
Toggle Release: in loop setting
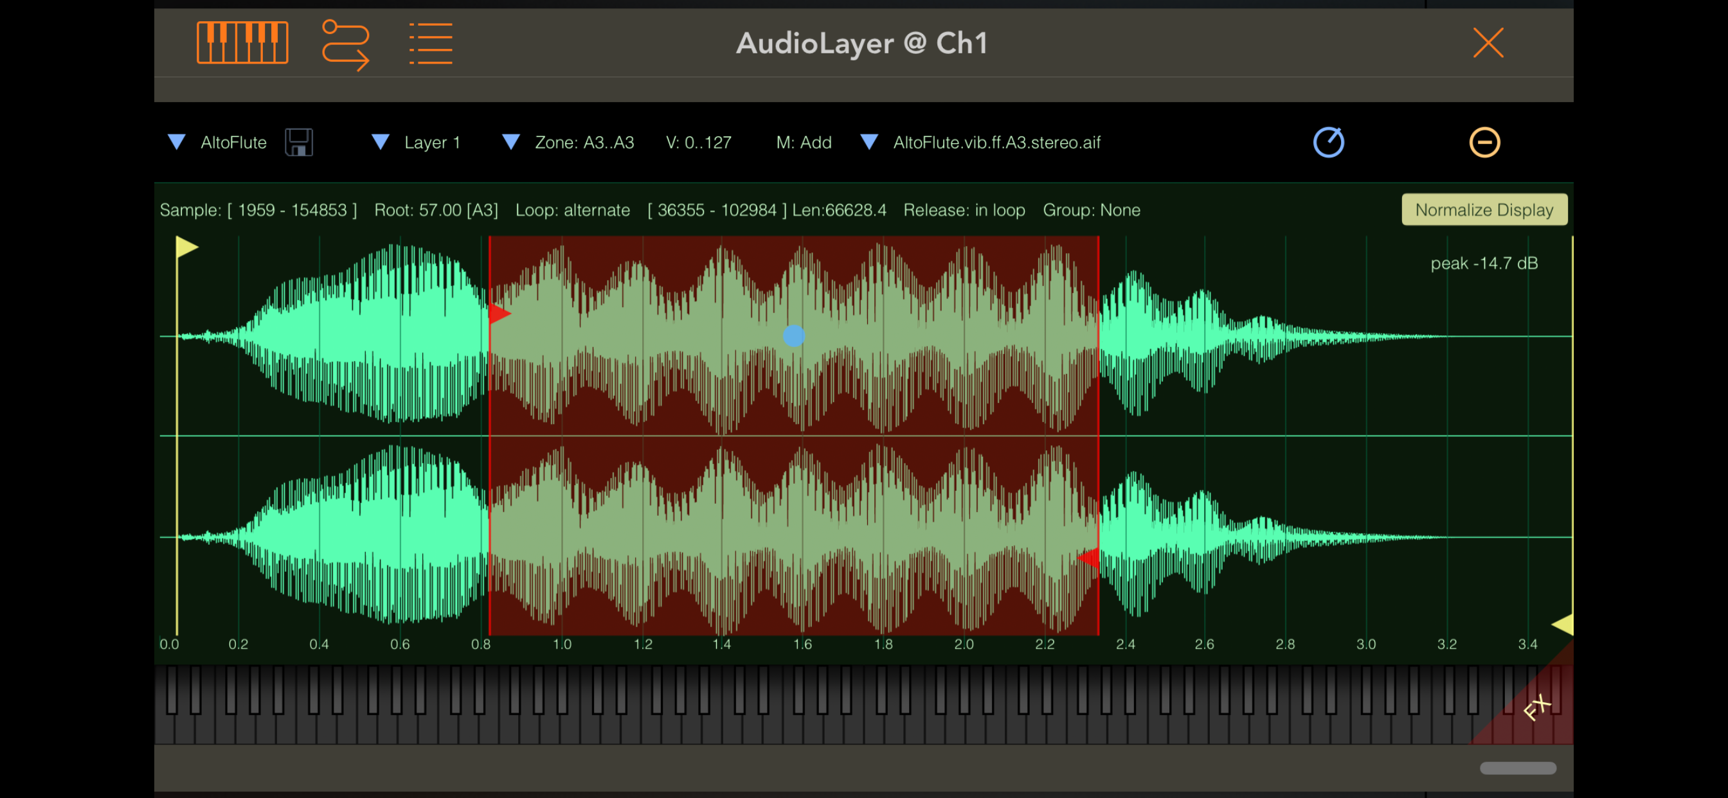(x=963, y=210)
